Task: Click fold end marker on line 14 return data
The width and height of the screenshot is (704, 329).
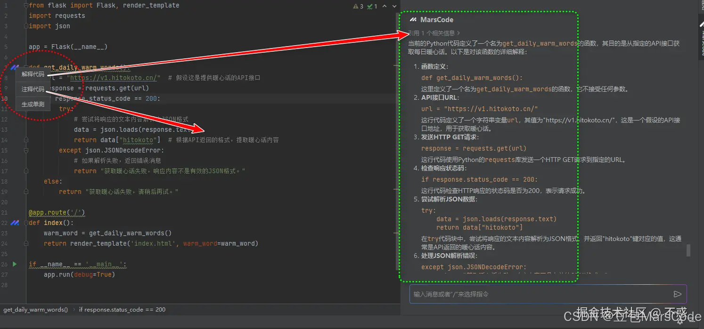Action: (x=25, y=140)
